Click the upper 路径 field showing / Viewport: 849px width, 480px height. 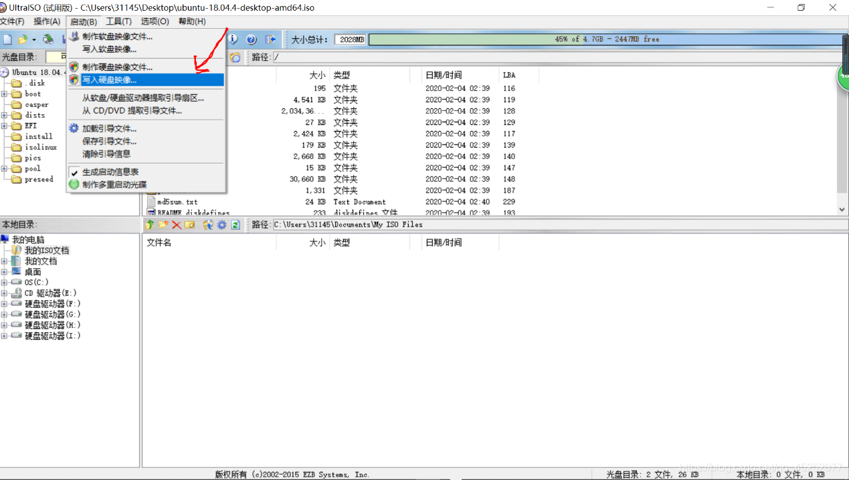pyautogui.click(x=559, y=57)
